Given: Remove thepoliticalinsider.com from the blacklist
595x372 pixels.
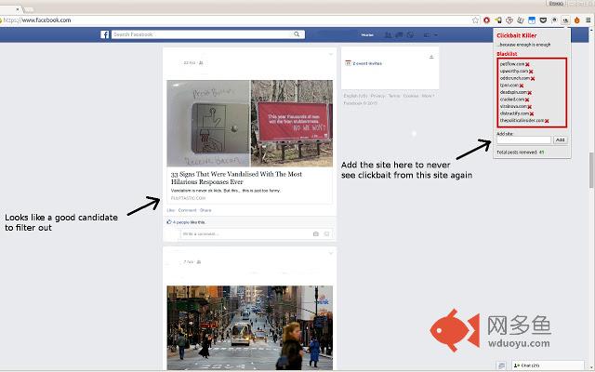Looking at the screenshot, I should [x=547, y=121].
